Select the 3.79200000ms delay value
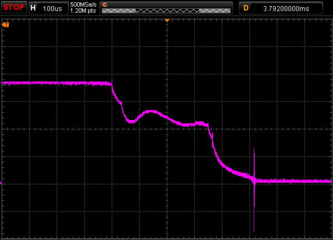The width and height of the screenshot is (333, 240). coord(286,9)
